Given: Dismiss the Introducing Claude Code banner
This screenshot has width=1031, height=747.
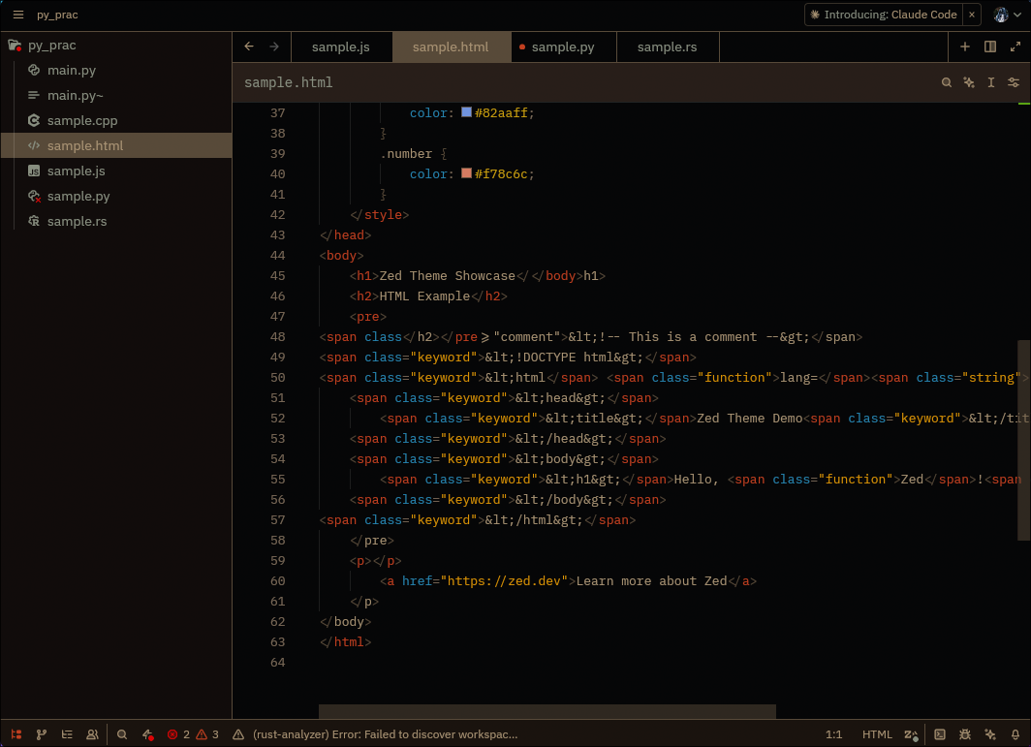Looking at the screenshot, I should click(x=971, y=15).
